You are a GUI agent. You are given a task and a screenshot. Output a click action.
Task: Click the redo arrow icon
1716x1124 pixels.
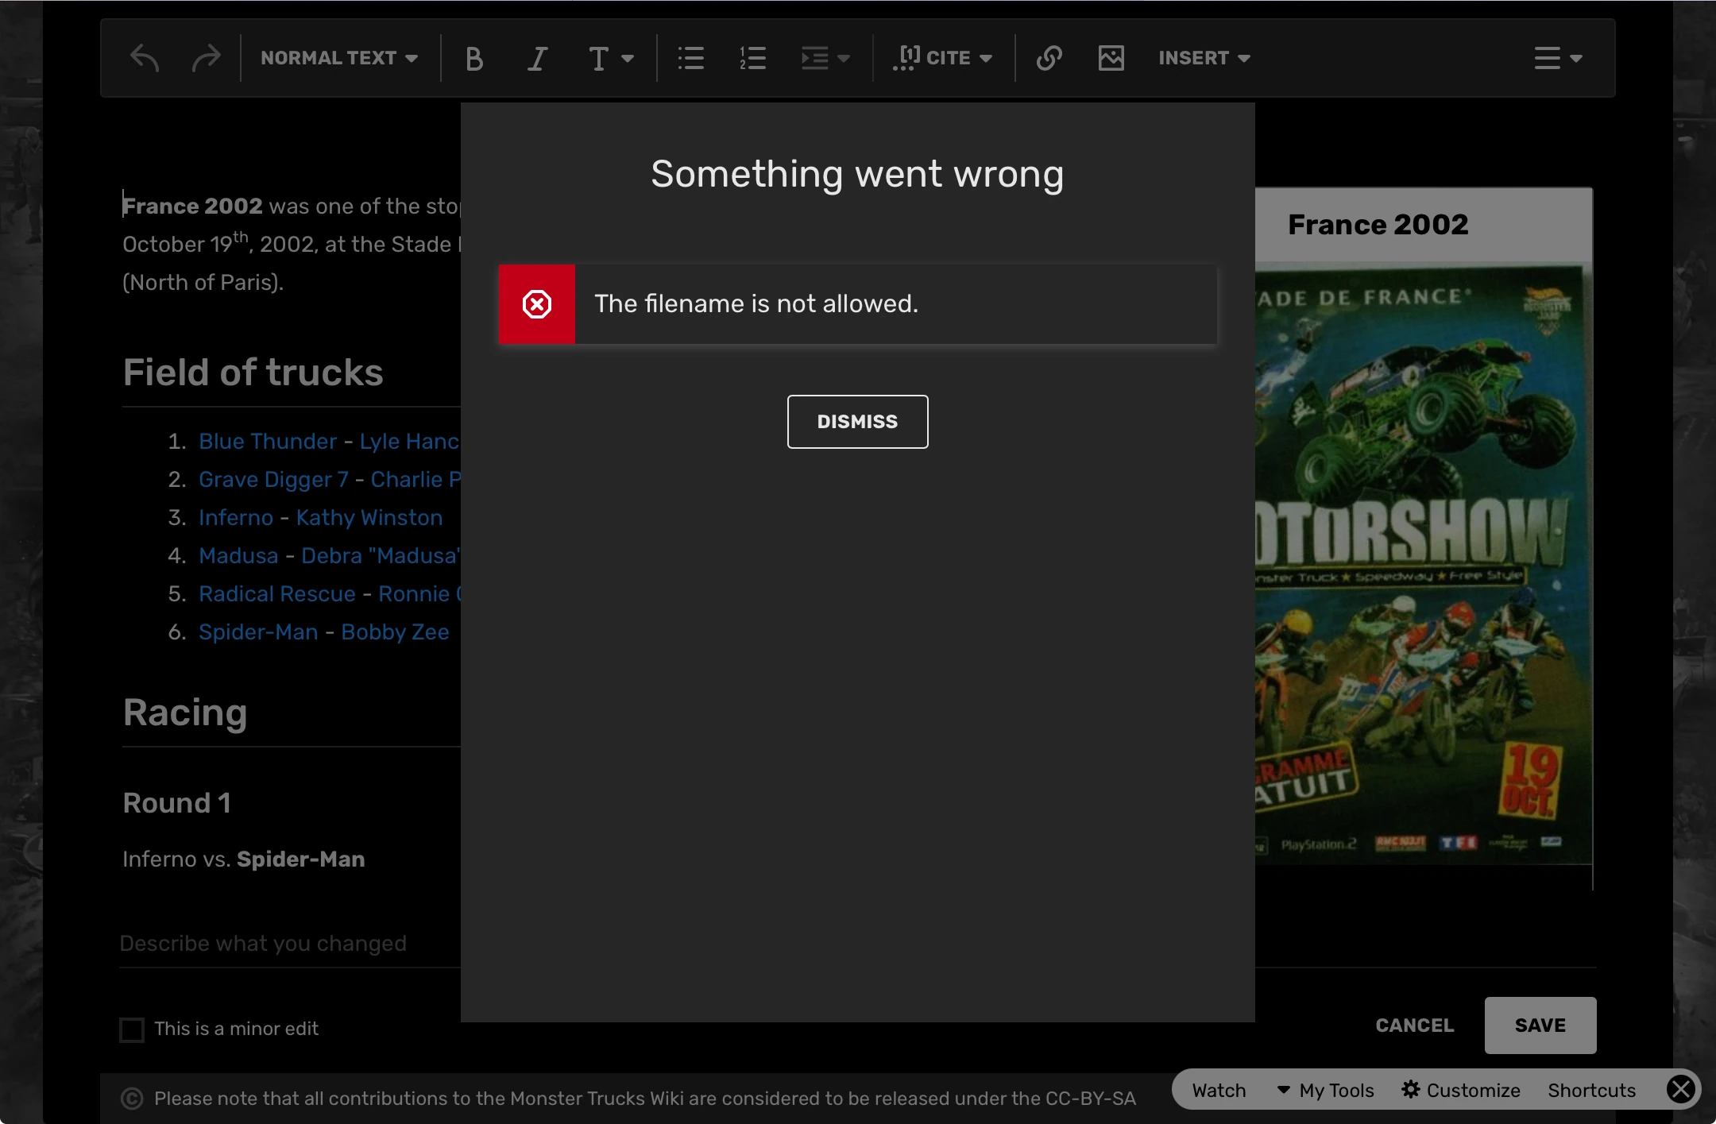click(206, 58)
